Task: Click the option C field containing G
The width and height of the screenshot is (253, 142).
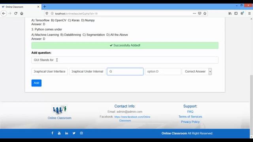Action: (125, 71)
